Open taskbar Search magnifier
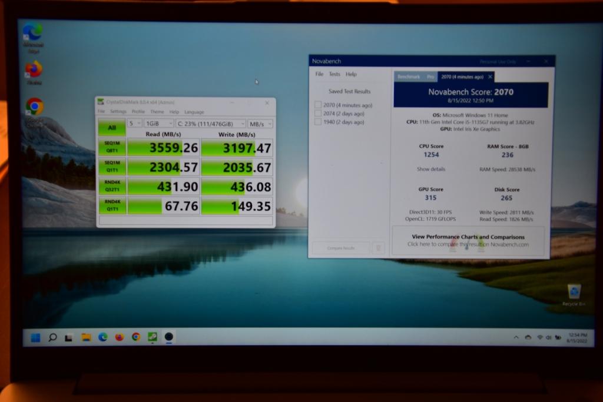The image size is (603, 402). point(52,337)
